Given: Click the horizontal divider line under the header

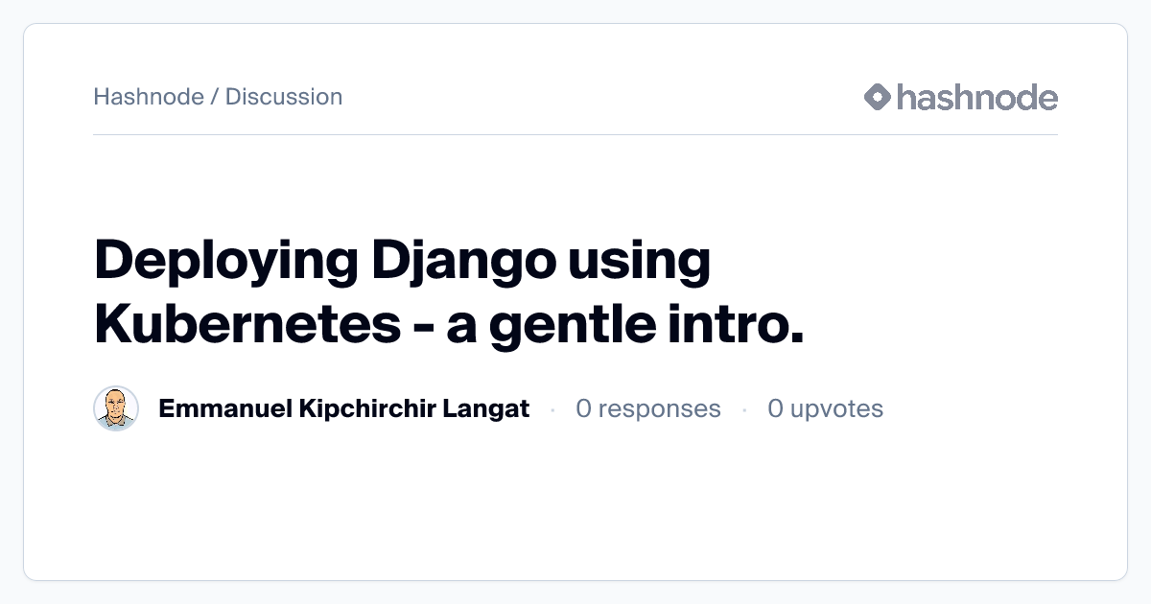Looking at the screenshot, I should point(575,135).
